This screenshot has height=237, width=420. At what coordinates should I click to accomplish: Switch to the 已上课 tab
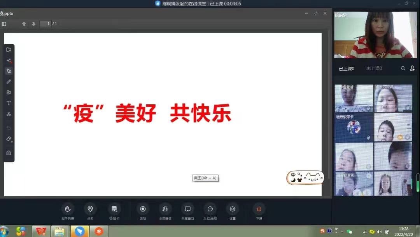coord(346,68)
